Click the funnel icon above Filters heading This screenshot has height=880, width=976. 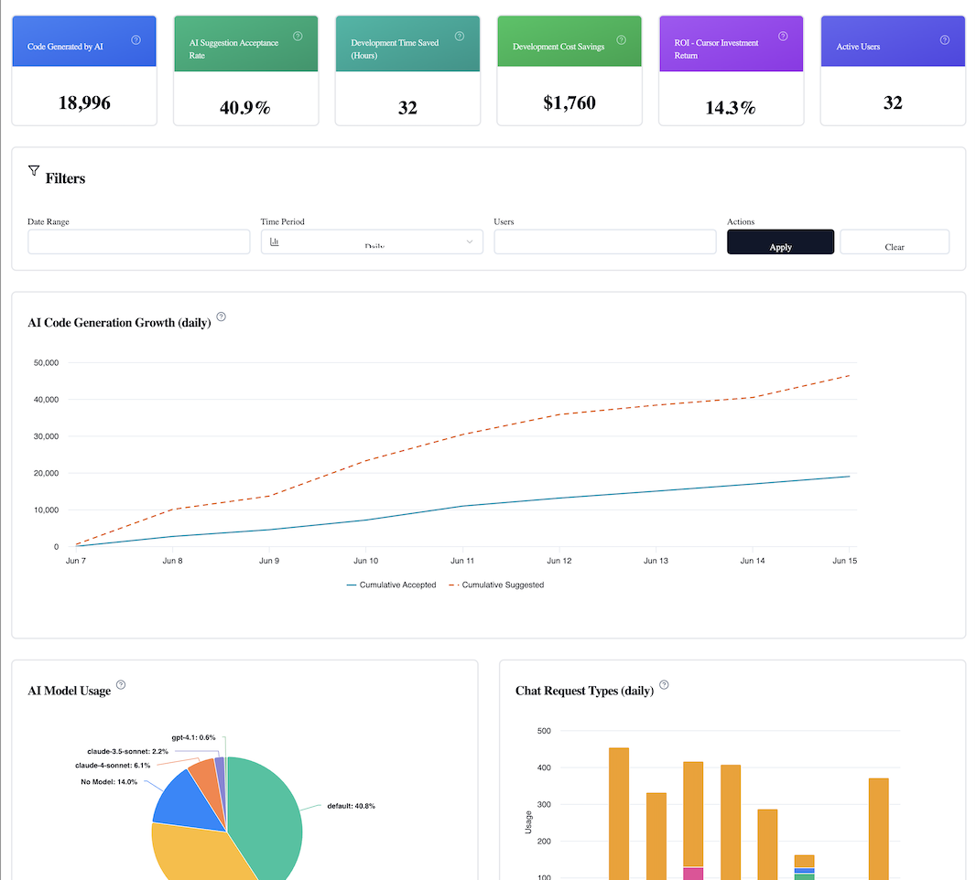(34, 168)
